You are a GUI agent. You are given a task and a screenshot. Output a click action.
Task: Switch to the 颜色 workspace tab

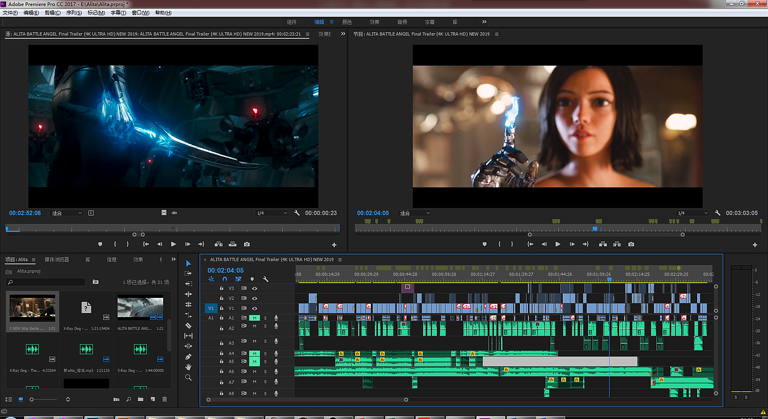347,22
